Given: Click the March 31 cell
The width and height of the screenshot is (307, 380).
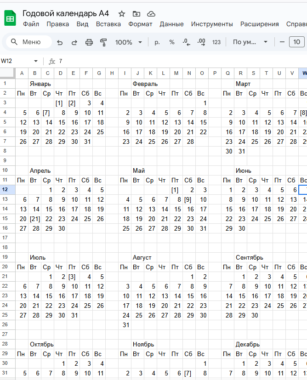Looking at the screenshot, I should tap(241, 151).
